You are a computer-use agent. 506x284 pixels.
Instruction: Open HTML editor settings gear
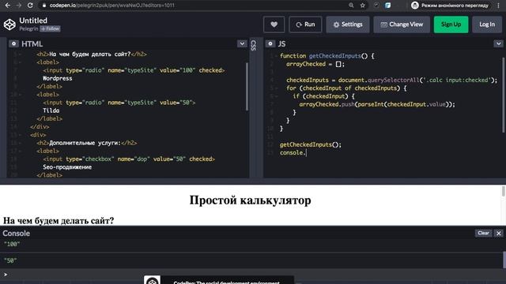(13, 44)
